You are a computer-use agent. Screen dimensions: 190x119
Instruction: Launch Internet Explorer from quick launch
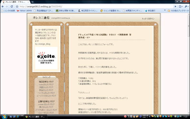[x=18, y=116]
